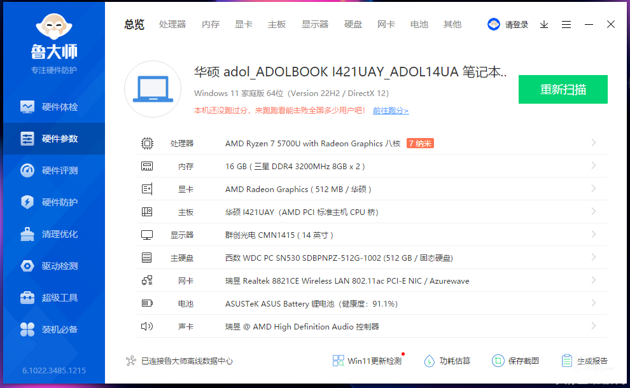The image size is (630, 388).
Task: Click the 16 GB memory details text
Action: coord(295,166)
